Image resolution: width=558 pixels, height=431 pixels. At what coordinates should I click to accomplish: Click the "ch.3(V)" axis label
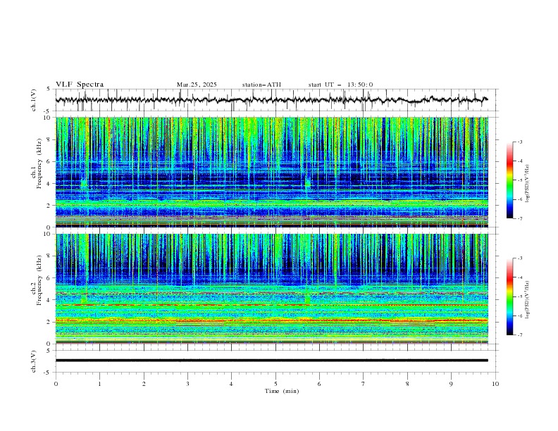point(34,361)
